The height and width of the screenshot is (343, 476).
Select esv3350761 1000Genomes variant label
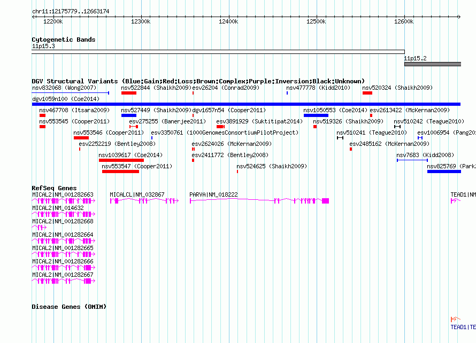click(x=225, y=132)
